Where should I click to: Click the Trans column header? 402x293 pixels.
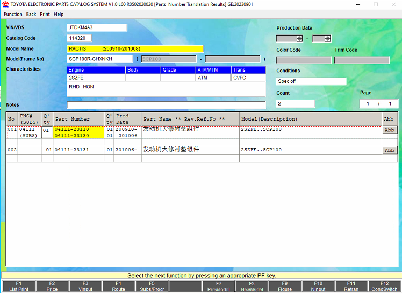coord(248,70)
